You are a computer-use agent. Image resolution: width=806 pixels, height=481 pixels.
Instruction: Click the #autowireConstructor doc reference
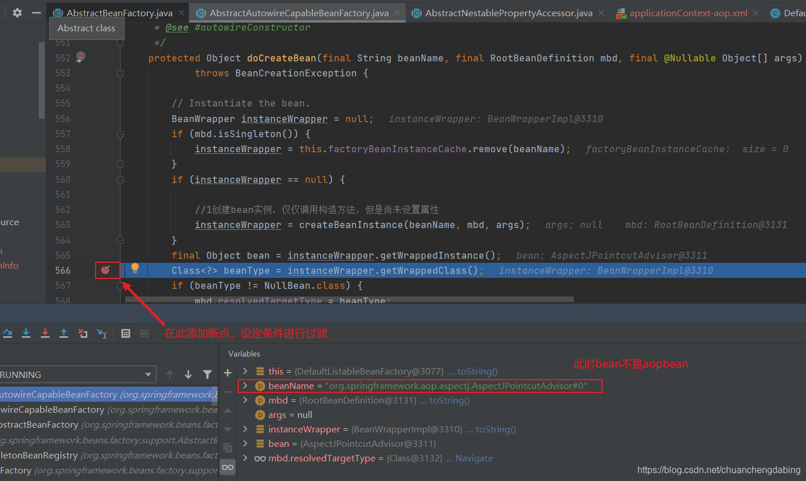252,27
